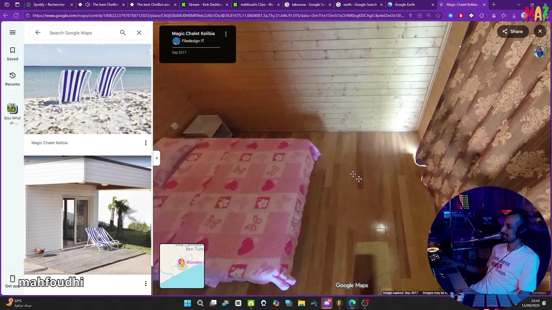Open the Saved places panel

[13, 54]
